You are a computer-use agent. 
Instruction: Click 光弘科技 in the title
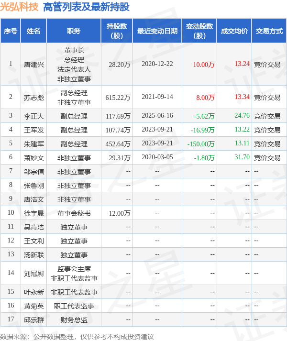(19, 7)
